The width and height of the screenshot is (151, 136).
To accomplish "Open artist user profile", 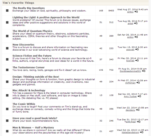I will click(x=130, y=24).
